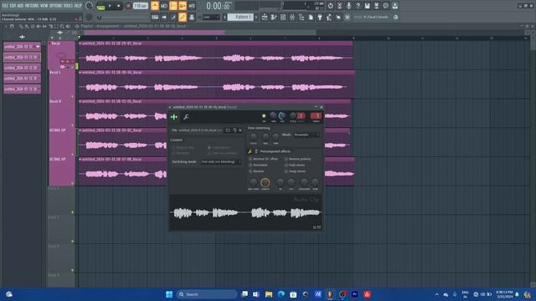Open the Declicking mode dropdown
The image size is (536, 301).
(x=221, y=161)
